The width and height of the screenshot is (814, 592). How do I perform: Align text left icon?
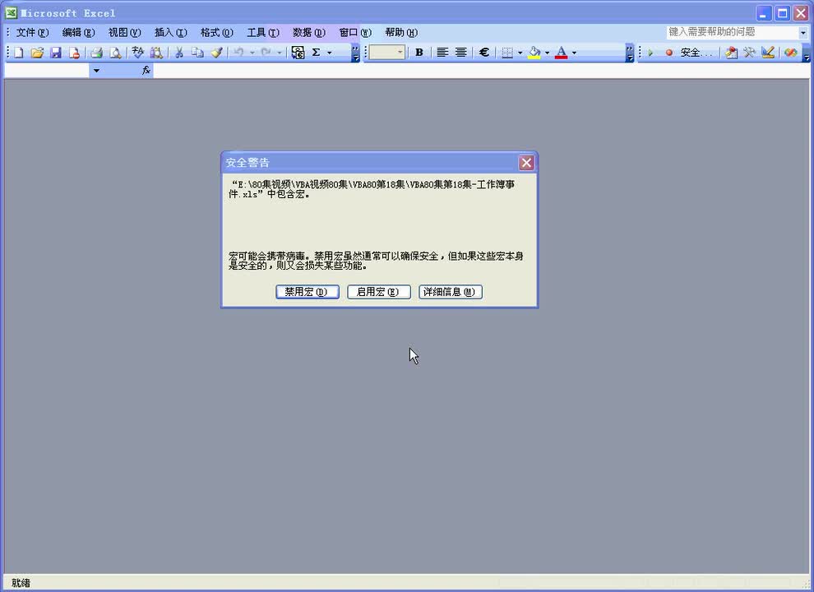point(442,53)
